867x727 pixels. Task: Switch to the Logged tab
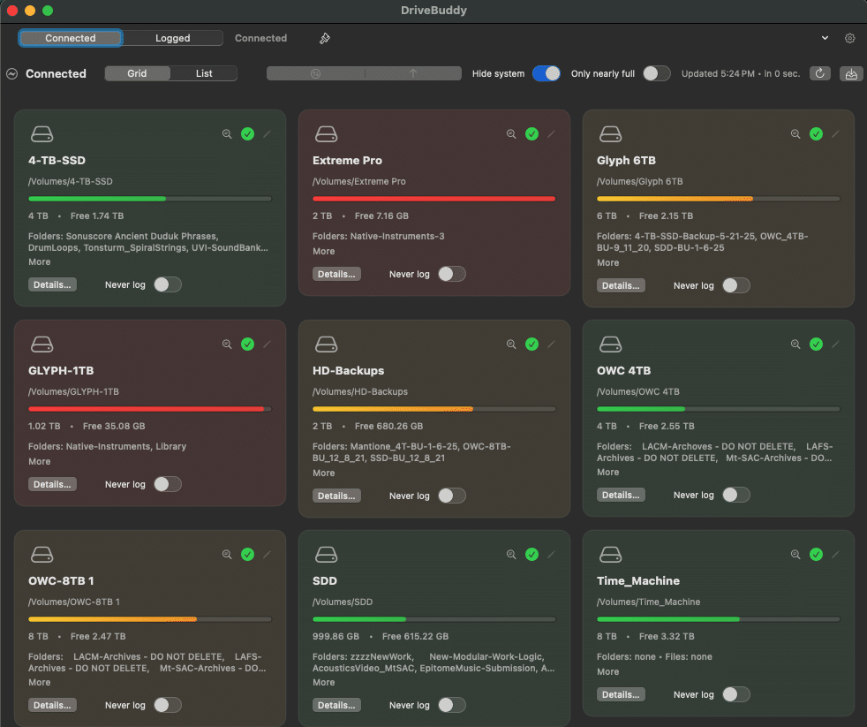click(x=172, y=38)
